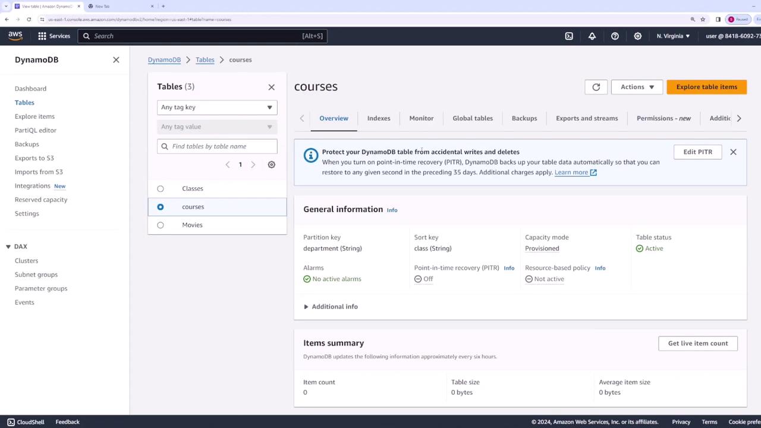The image size is (761, 428).
Task: Open the Services grid menu
Action: pyautogui.click(x=54, y=36)
